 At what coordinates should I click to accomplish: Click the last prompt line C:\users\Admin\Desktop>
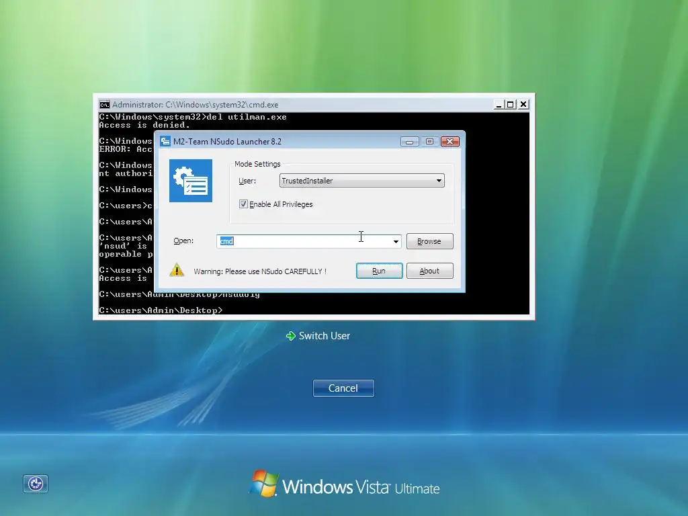click(161, 310)
